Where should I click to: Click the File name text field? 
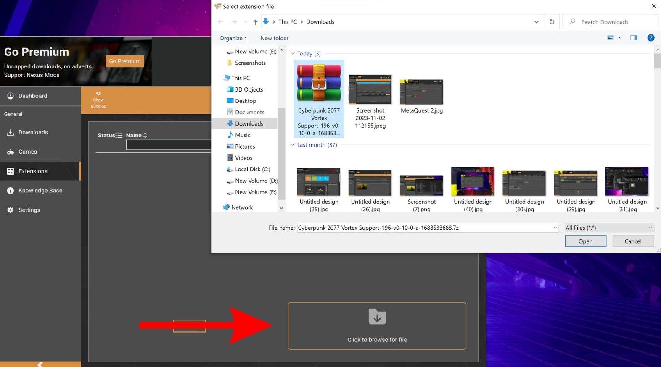424,228
